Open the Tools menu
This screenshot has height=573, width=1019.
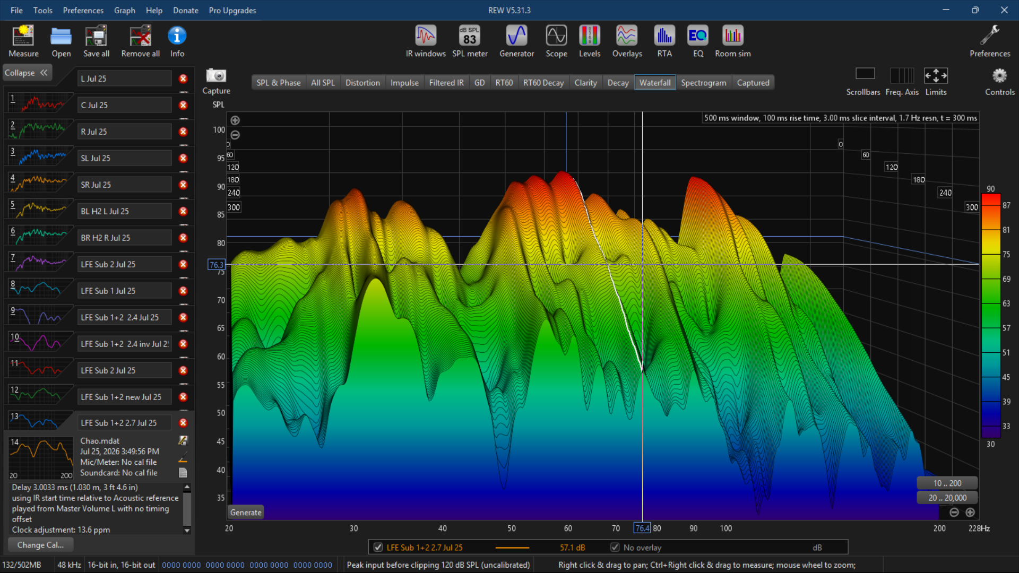[42, 10]
